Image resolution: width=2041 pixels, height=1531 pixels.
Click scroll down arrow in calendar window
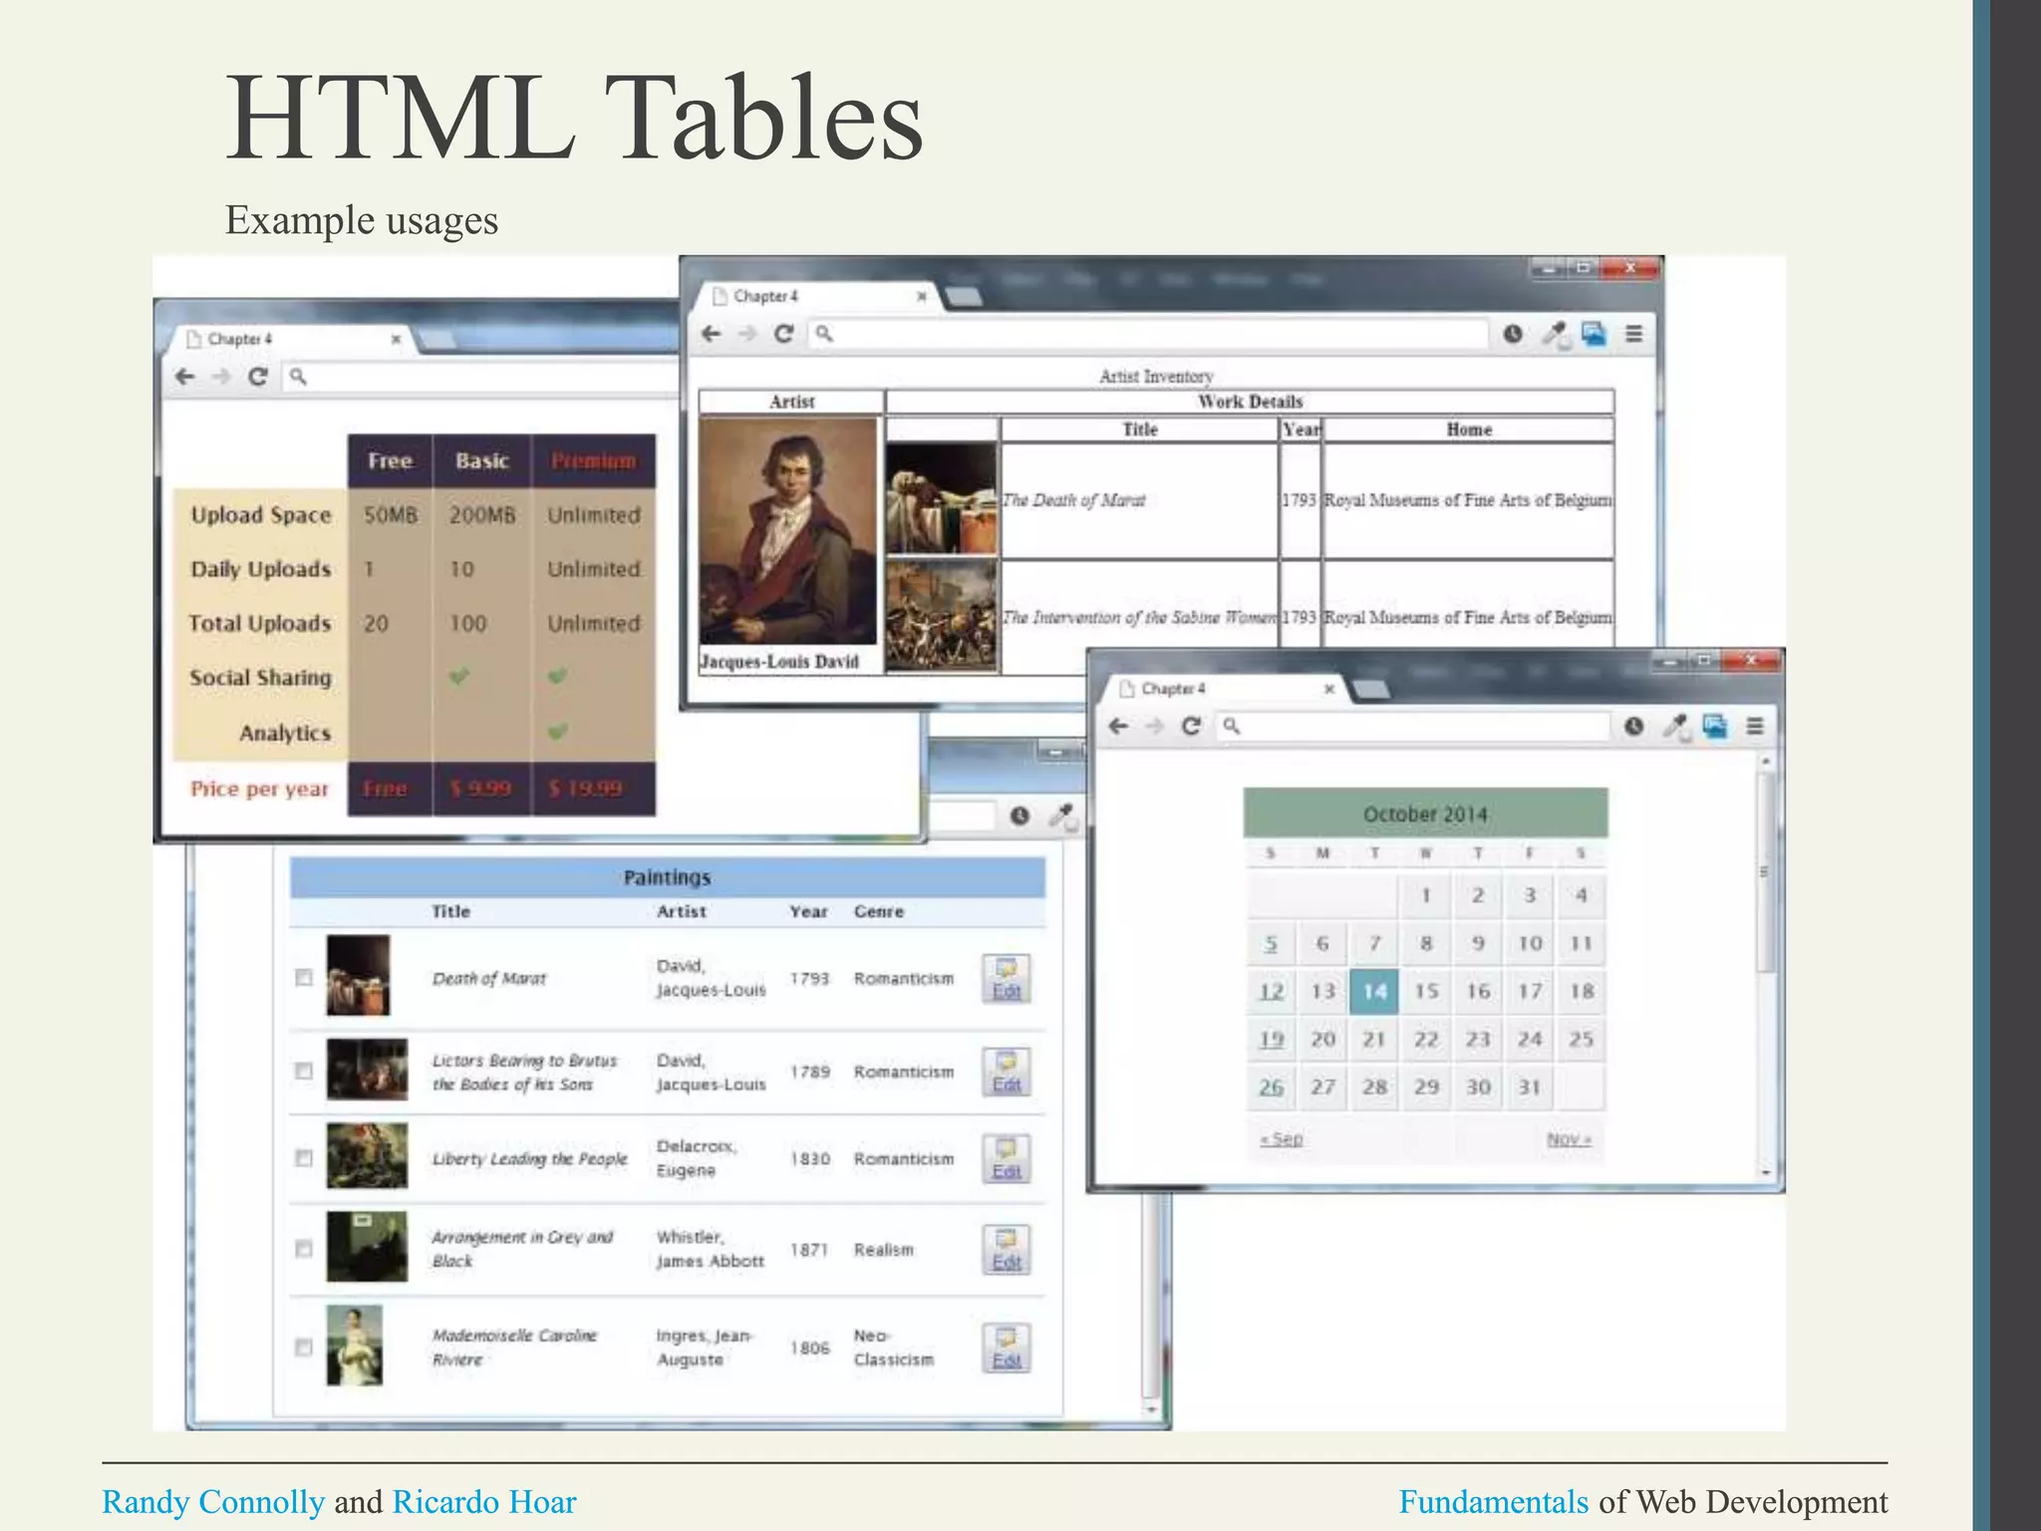point(1766,1173)
